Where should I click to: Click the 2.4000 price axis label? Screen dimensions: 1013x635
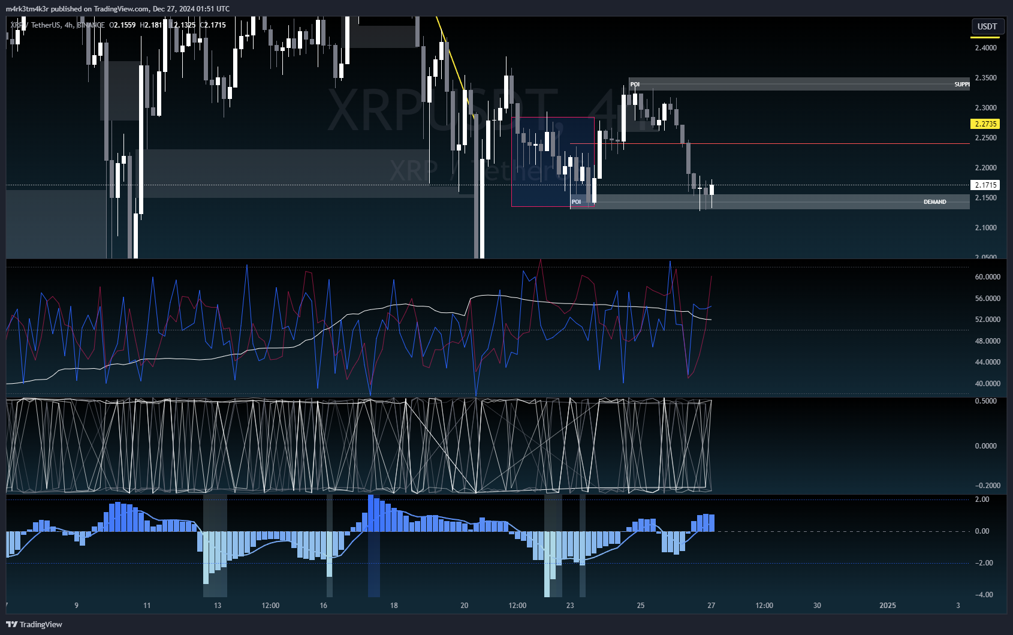(x=985, y=48)
